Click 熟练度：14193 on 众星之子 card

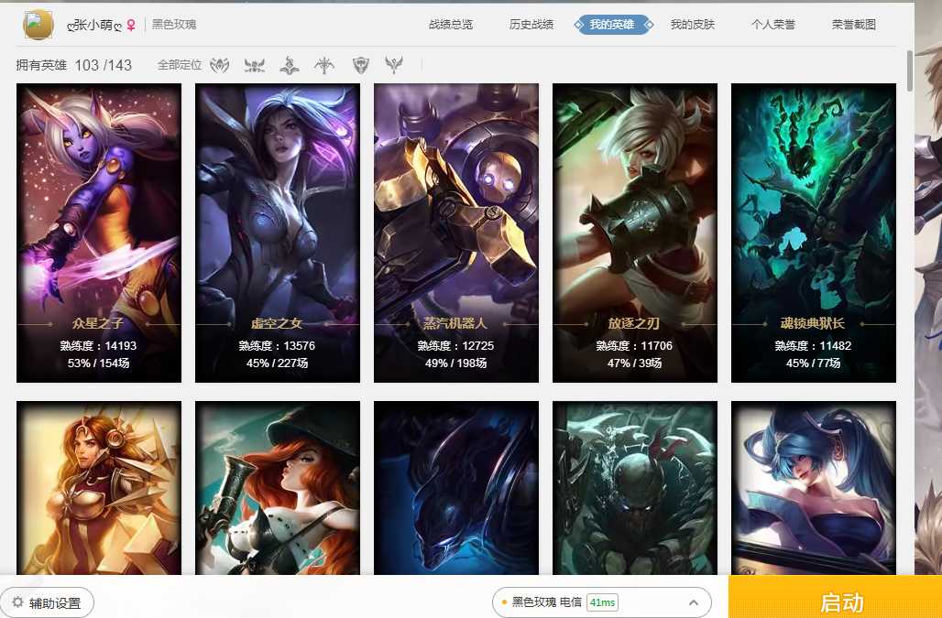(99, 345)
